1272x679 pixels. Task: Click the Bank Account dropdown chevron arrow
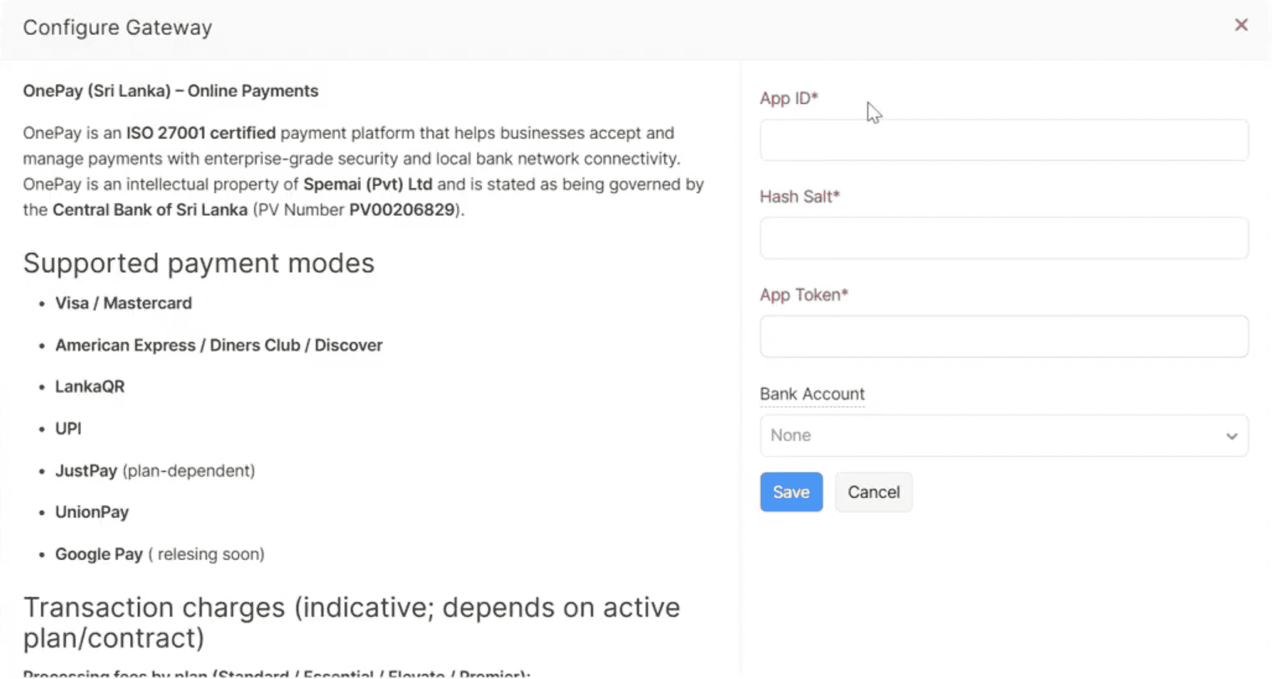point(1231,436)
